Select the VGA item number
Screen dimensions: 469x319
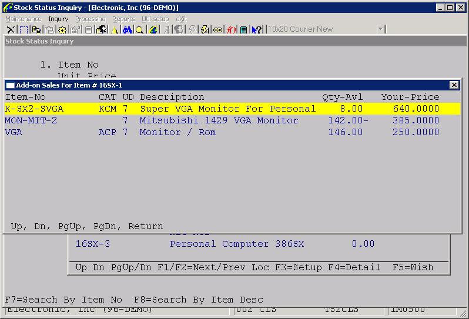point(14,132)
